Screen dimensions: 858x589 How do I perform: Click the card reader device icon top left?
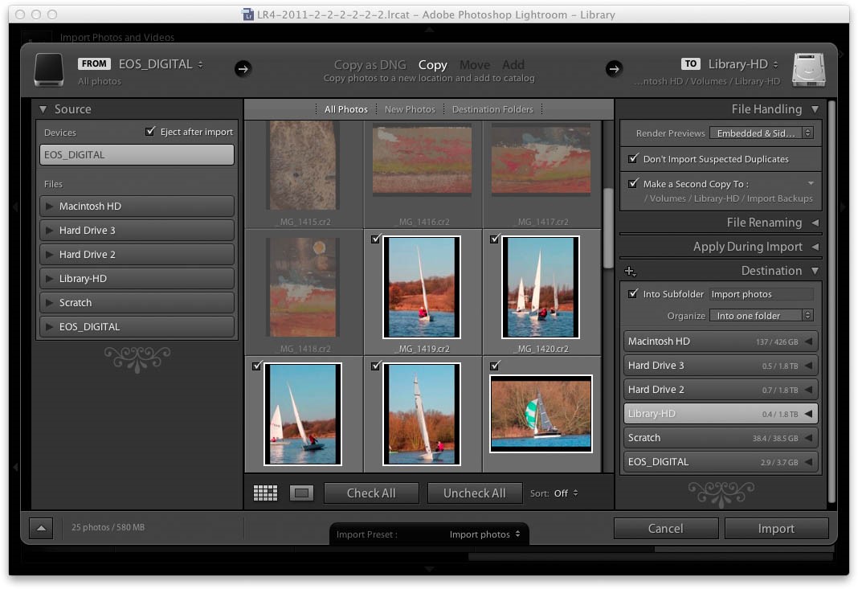click(48, 69)
